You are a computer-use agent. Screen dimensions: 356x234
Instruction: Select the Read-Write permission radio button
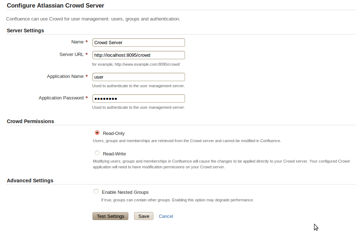pos(97,153)
